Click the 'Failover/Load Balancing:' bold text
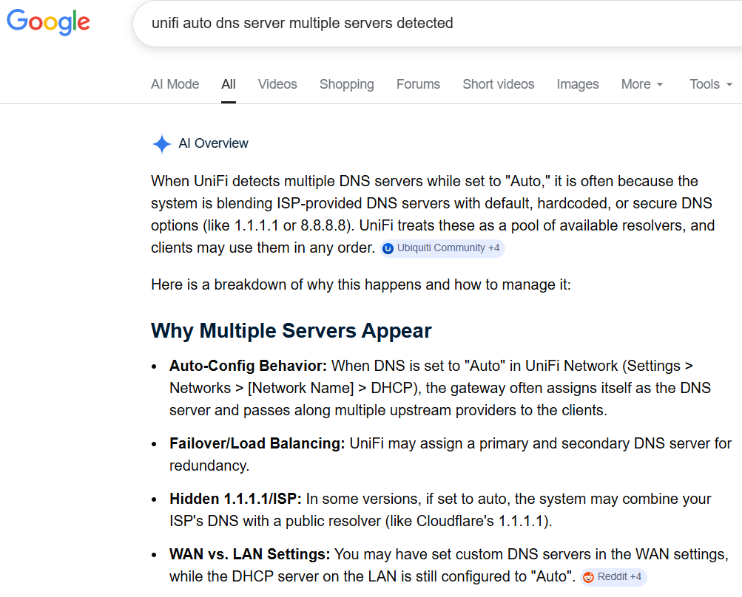742x597 pixels. click(x=257, y=443)
